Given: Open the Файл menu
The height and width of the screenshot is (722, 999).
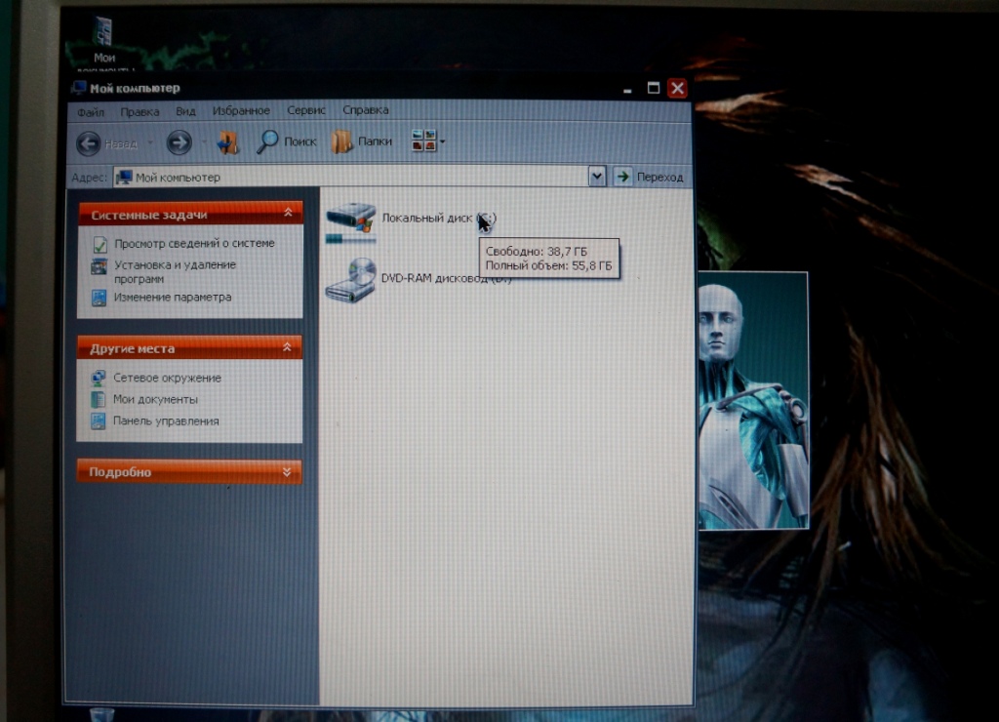Looking at the screenshot, I should 90,111.
